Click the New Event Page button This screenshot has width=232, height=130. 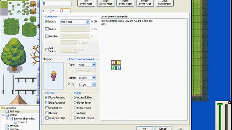tap(86, 3)
